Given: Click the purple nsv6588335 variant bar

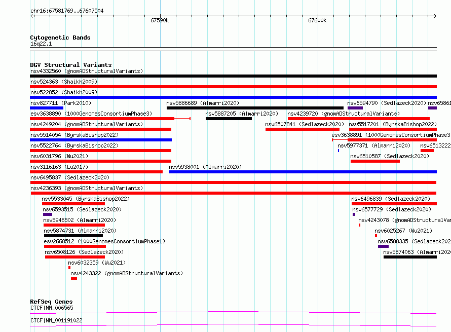Looking at the screenshot, I should 383,246.
